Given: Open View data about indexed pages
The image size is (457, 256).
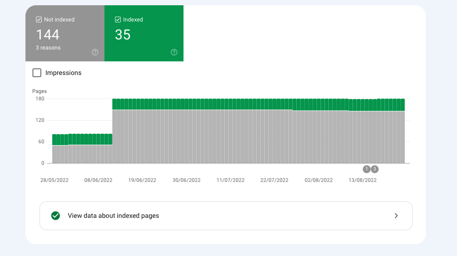Looking at the screenshot, I should (x=226, y=216).
